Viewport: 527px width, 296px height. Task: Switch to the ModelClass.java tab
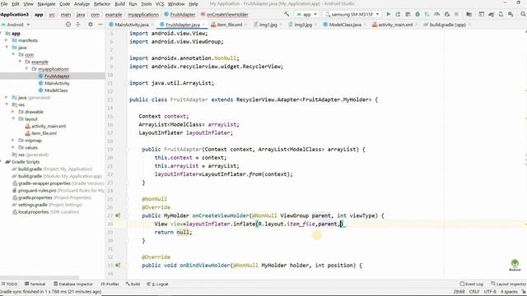point(345,25)
